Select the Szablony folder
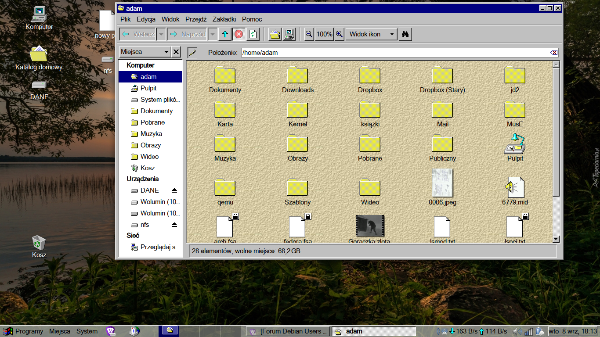Screen dimensions: 600x337 [298, 192]
